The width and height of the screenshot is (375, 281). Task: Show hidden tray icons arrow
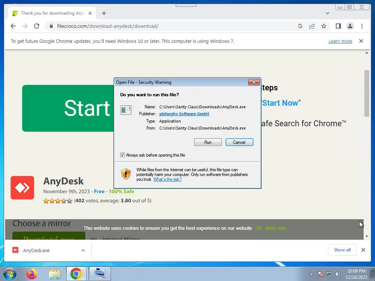[311, 274]
